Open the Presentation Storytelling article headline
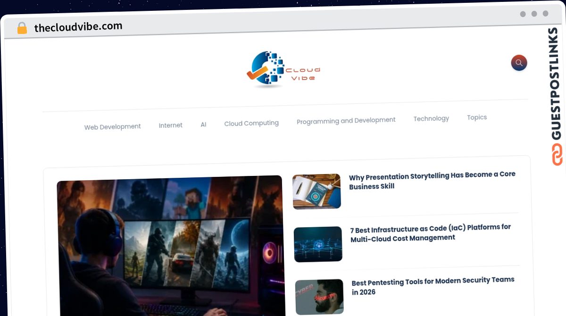This screenshot has height=316, width=566. click(432, 180)
